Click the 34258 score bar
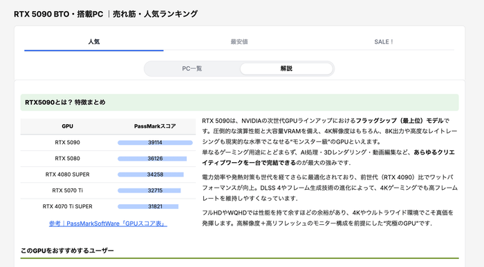The height and width of the screenshot is (267, 484). click(x=151, y=175)
